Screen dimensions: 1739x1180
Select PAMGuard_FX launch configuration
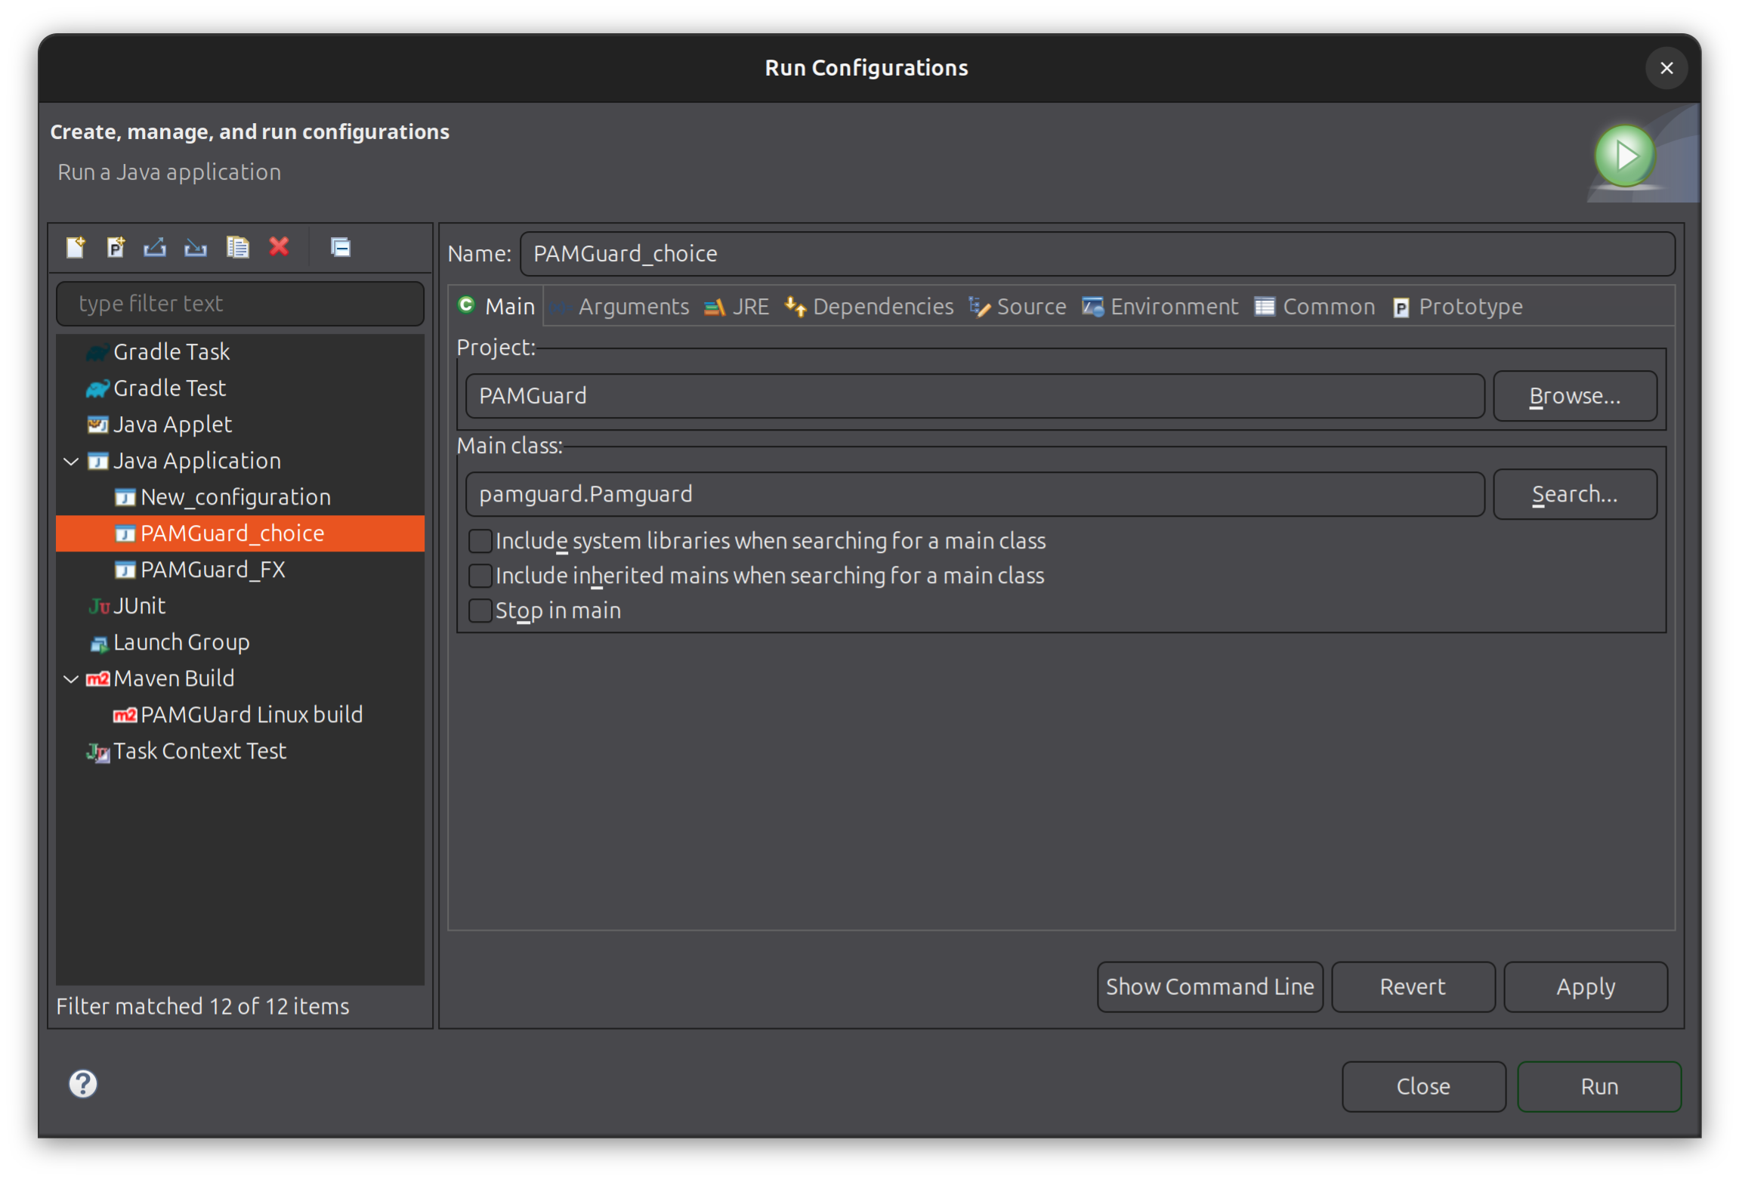(212, 570)
